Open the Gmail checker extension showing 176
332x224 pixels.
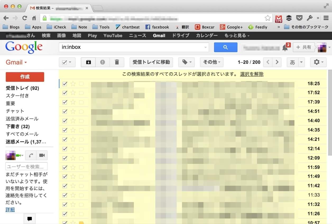point(279,18)
